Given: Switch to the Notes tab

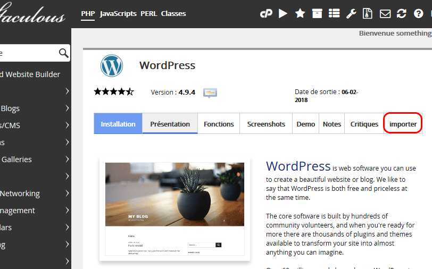Looking at the screenshot, I should point(332,124).
